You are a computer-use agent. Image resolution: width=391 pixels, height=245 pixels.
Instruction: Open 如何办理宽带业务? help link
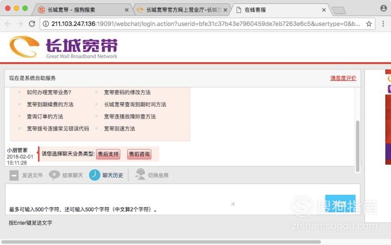[x=49, y=93]
